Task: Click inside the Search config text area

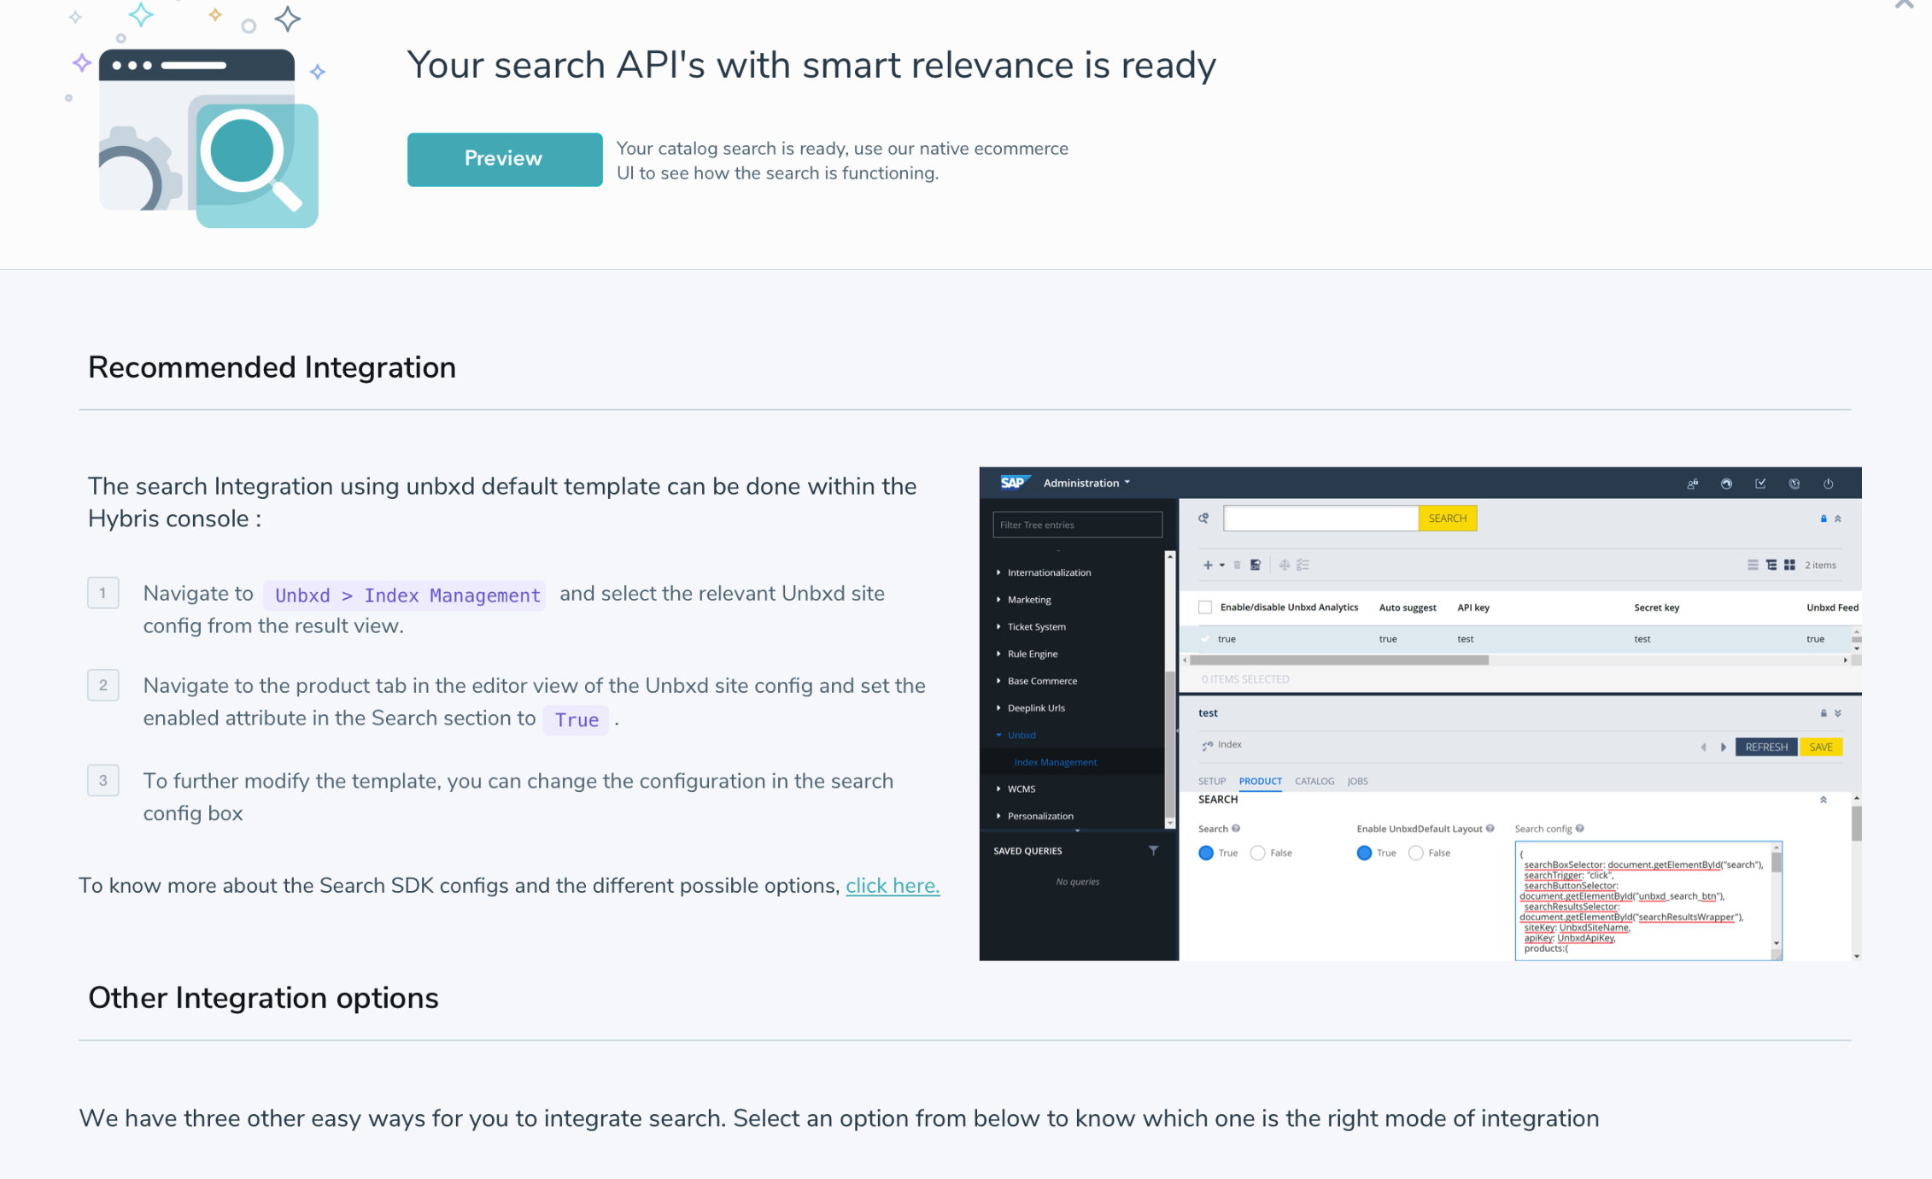Action: point(1642,900)
